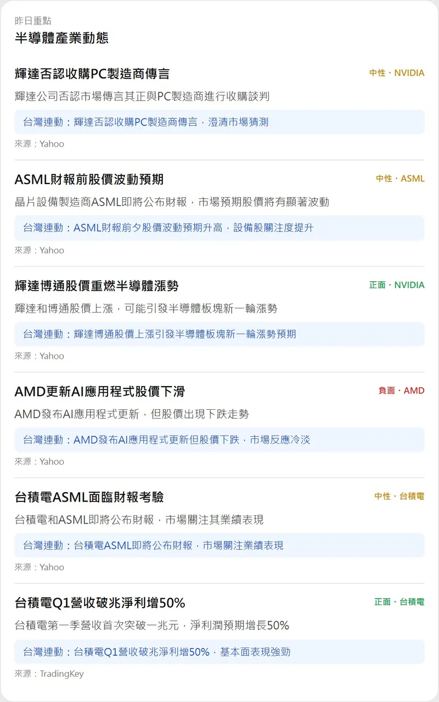Select the 台灣連動 box about 設備股關注度提升

pyautogui.click(x=219, y=228)
